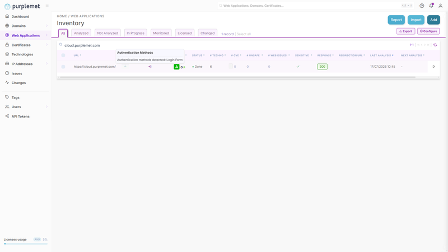Sort by # Web Issues column
Viewport: 448px width, 252px height.
point(279,55)
